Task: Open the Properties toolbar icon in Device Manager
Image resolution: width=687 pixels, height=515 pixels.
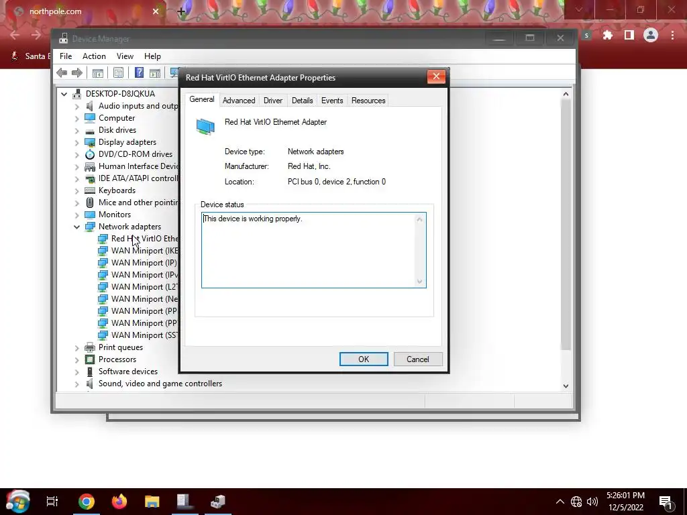Action: pyautogui.click(x=118, y=72)
